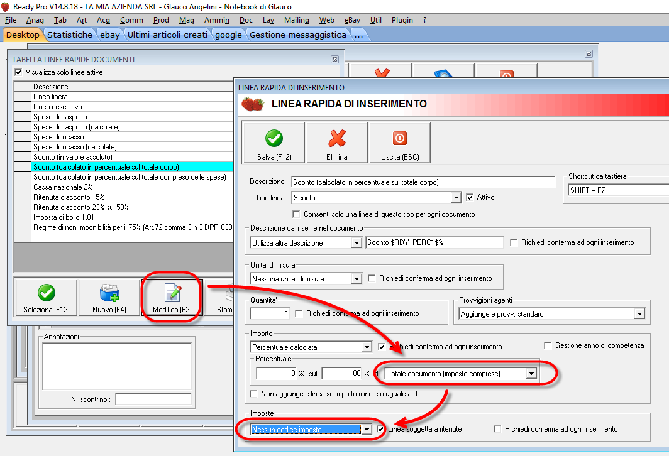The width and height of the screenshot is (669, 456).
Task: Toggle Visualizza solo linee attive checkbox
Action: (18, 72)
